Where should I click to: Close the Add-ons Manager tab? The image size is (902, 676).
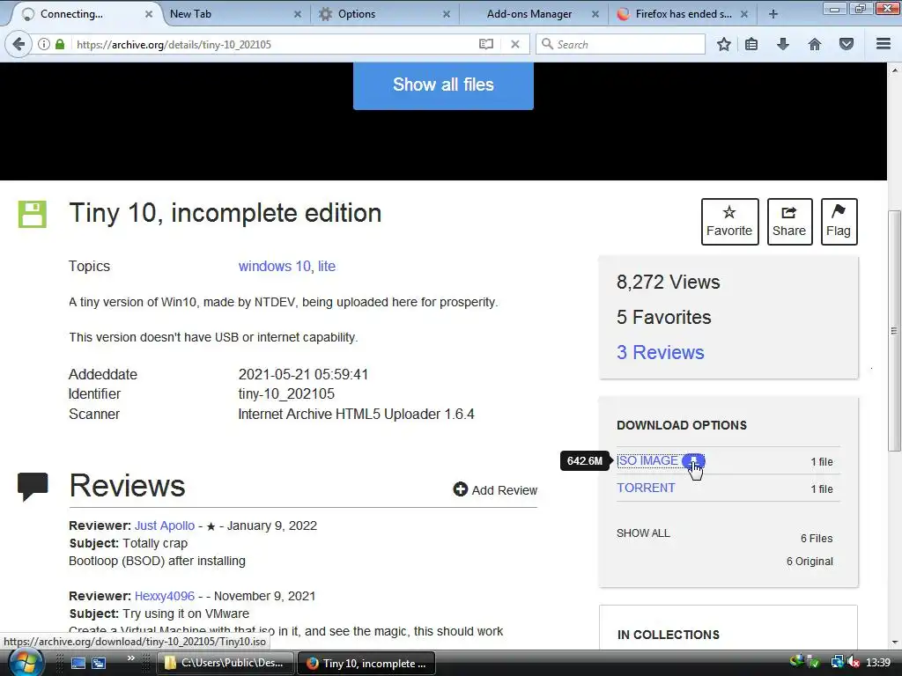point(595,14)
